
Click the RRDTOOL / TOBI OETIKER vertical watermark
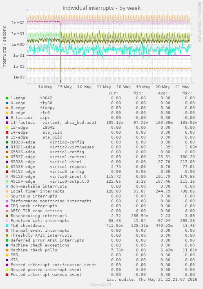199,22
